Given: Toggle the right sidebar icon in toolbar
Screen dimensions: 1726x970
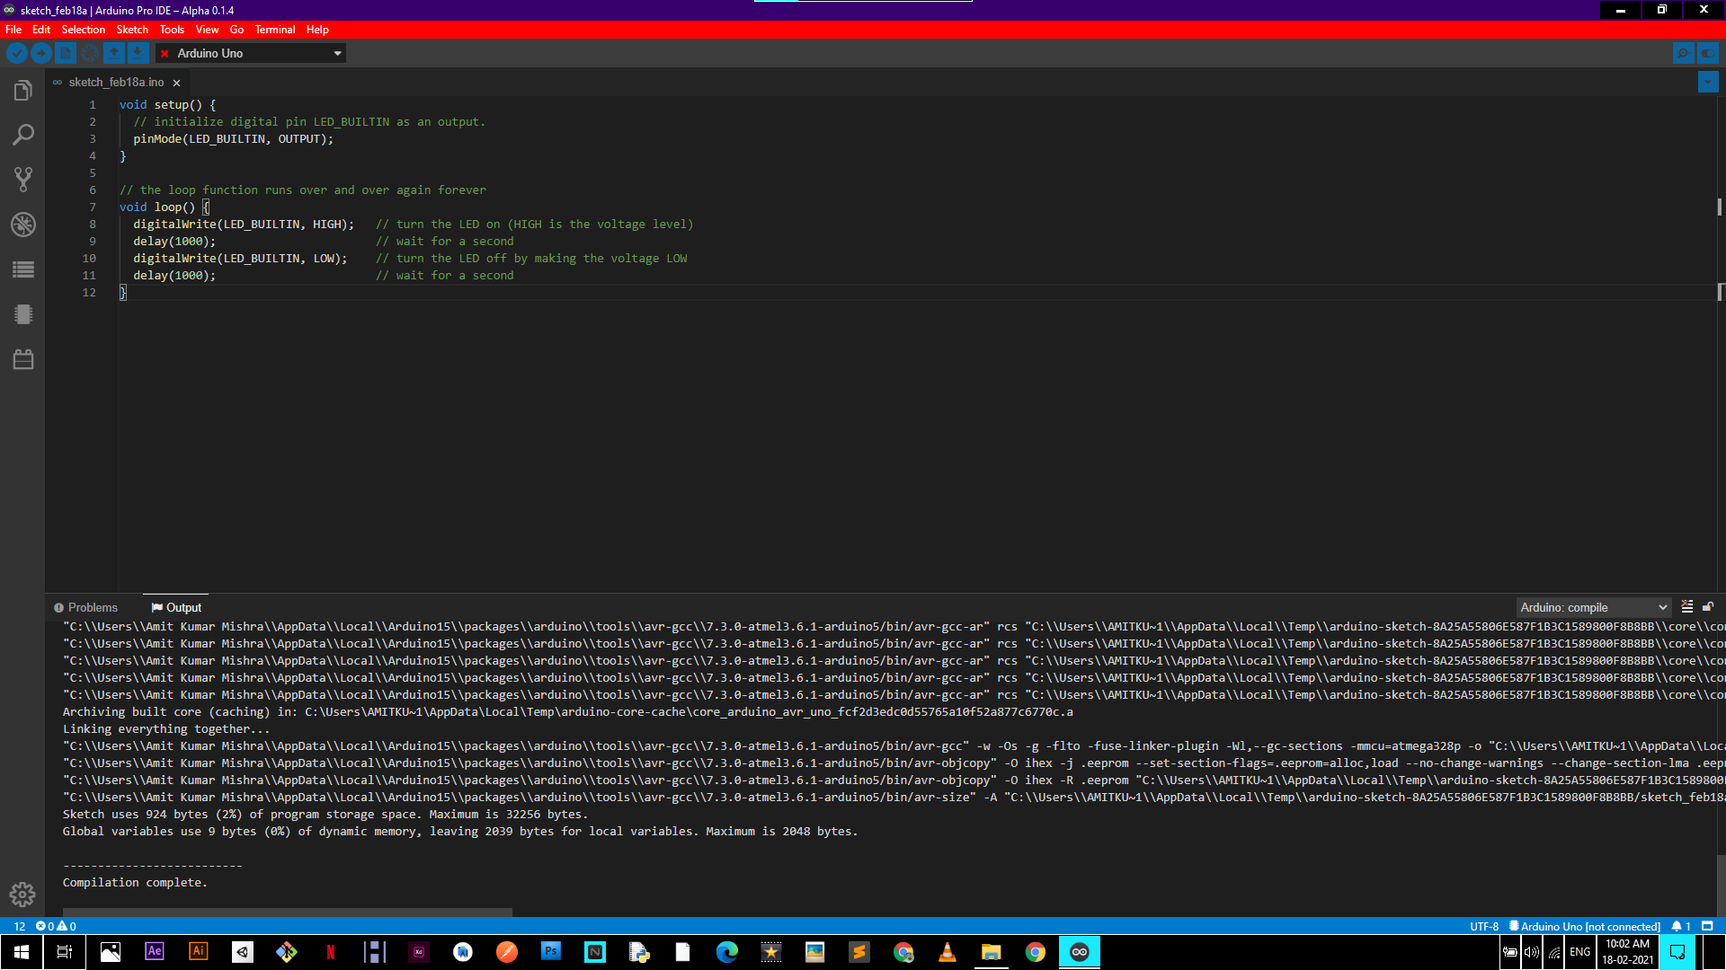Looking at the screenshot, I should [x=1707, y=53].
